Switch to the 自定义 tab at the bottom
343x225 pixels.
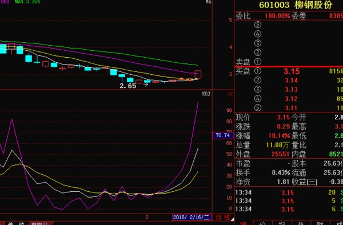tap(40, 224)
